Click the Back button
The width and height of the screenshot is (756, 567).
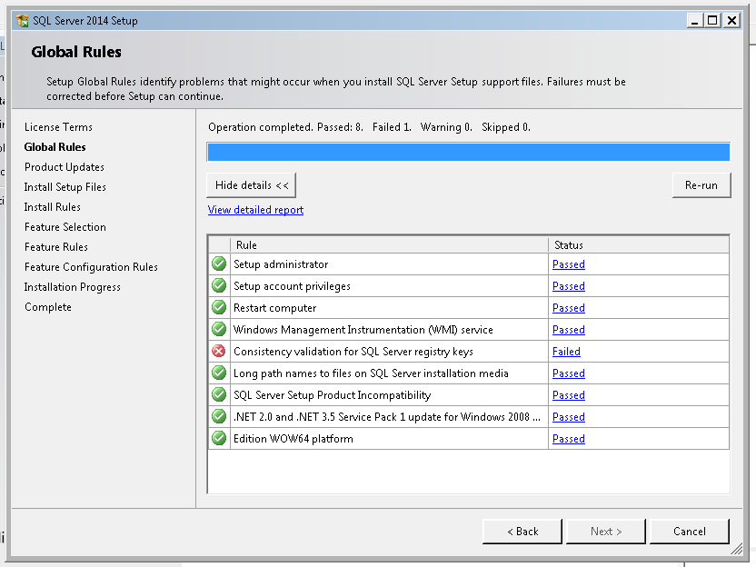click(522, 532)
